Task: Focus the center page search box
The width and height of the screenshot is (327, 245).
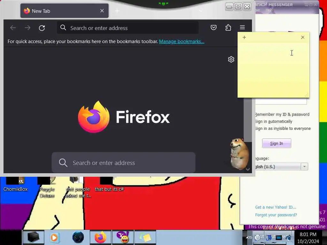Action: pyautogui.click(x=124, y=162)
